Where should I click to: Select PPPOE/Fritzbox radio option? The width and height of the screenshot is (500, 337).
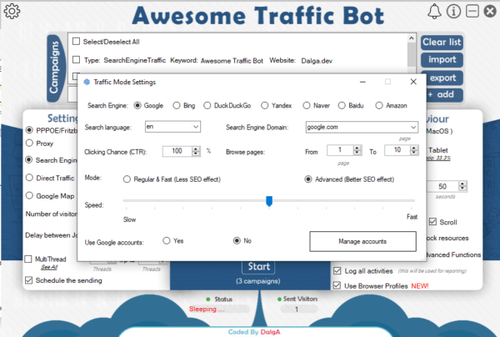(29, 130)
